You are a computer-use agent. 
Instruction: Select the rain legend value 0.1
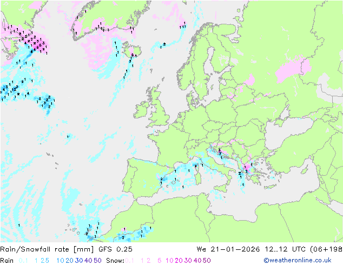click(23, 261)
